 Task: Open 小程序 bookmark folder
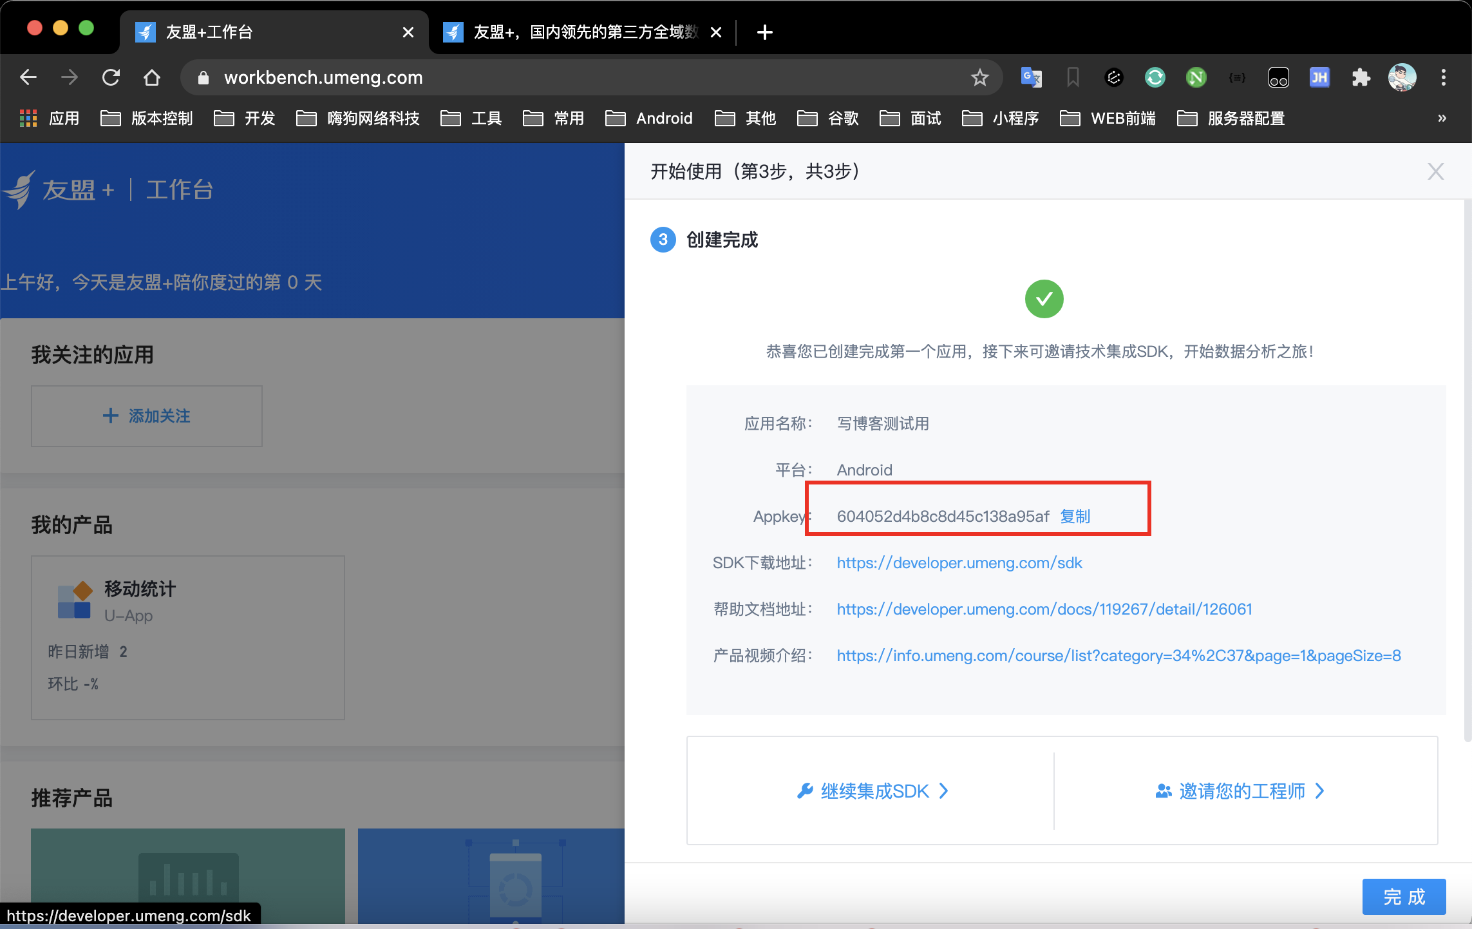(1001, 119)
